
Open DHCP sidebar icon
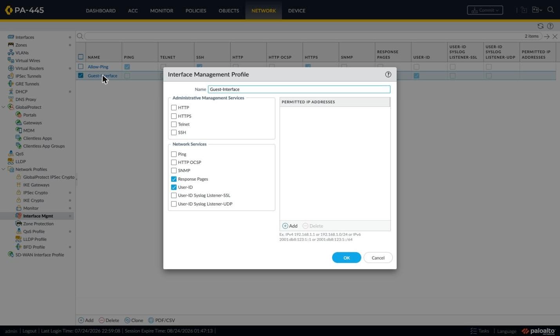pos(11,92)
